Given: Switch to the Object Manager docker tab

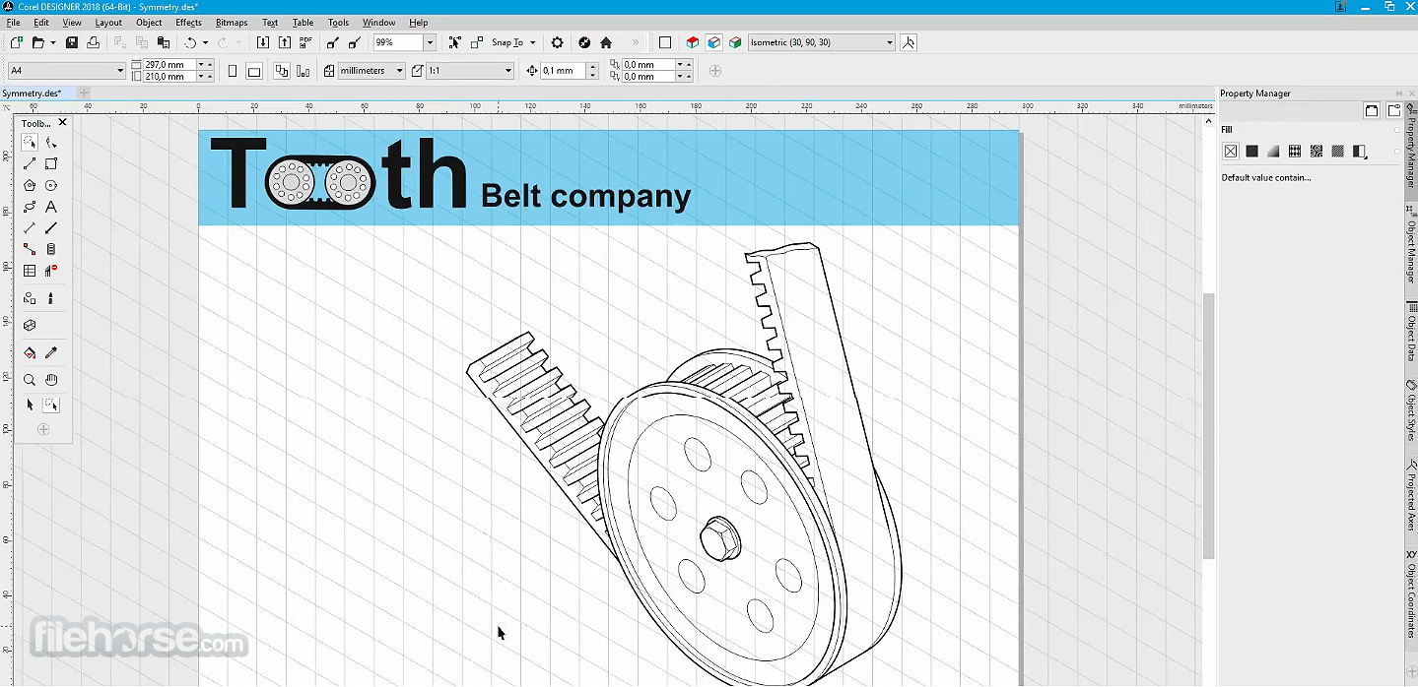Looking at the screenshot, I should click(x=1411, y=246).
